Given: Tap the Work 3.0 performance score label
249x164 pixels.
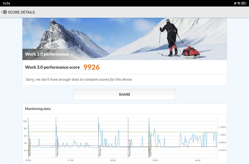Looking at the screenshot, I should point(52,67).
